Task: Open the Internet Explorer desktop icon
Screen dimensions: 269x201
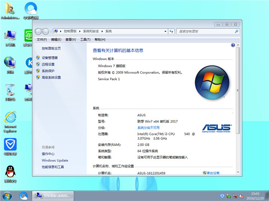Action: (10, 122)
